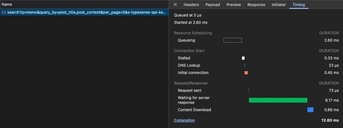343x128 pixels.
Task: Open the Explanation link
Action: pos(185,120)
